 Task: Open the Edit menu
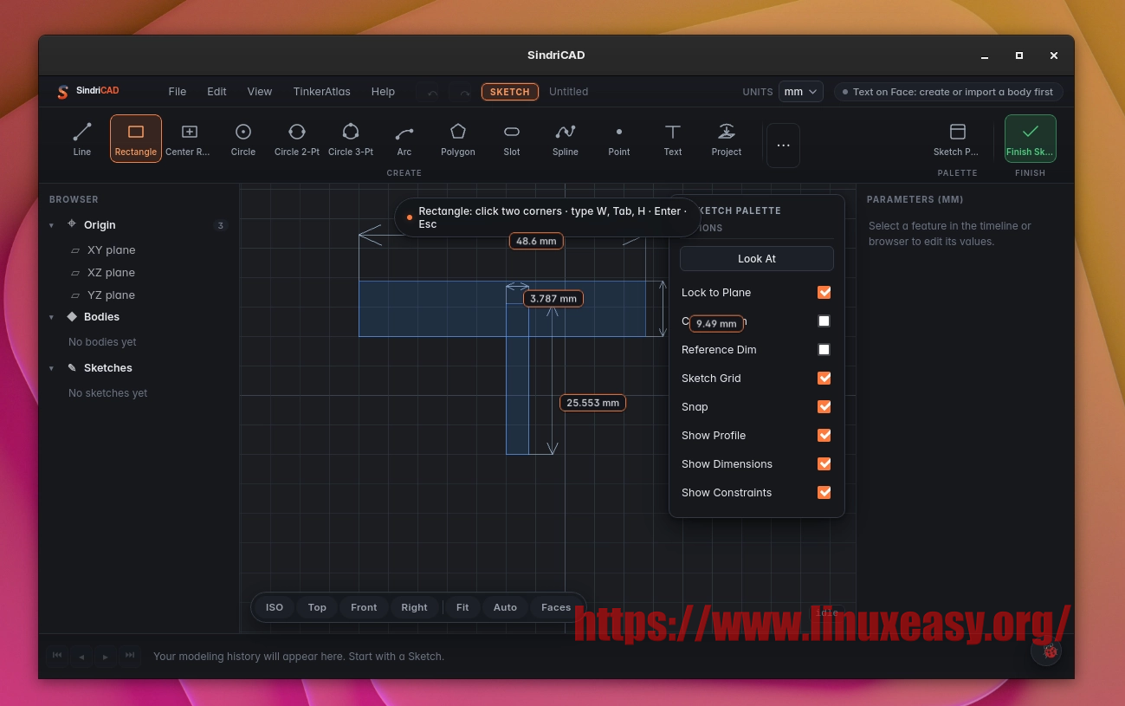tap(217, 92)
